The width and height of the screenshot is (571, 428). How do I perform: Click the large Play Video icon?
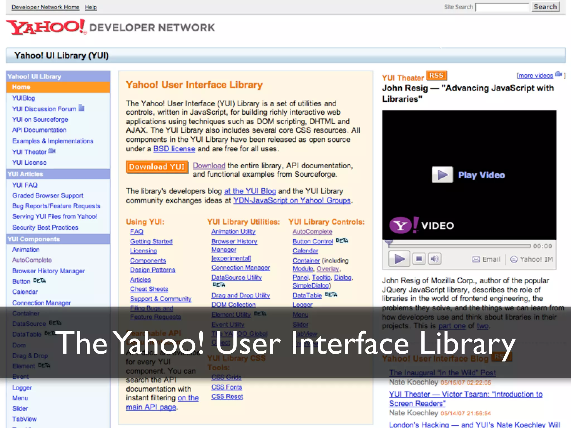442,175
